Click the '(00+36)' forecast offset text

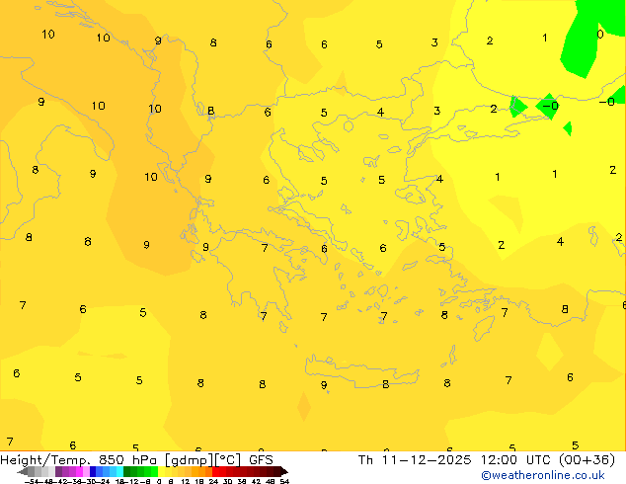click(587, 460)
